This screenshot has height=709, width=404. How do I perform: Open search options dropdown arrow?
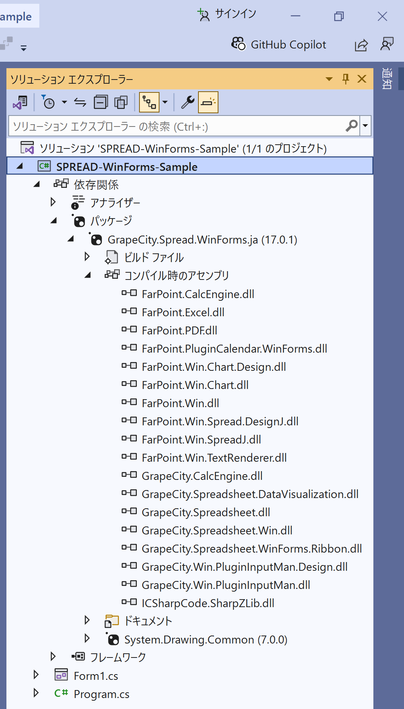(365, 126)
